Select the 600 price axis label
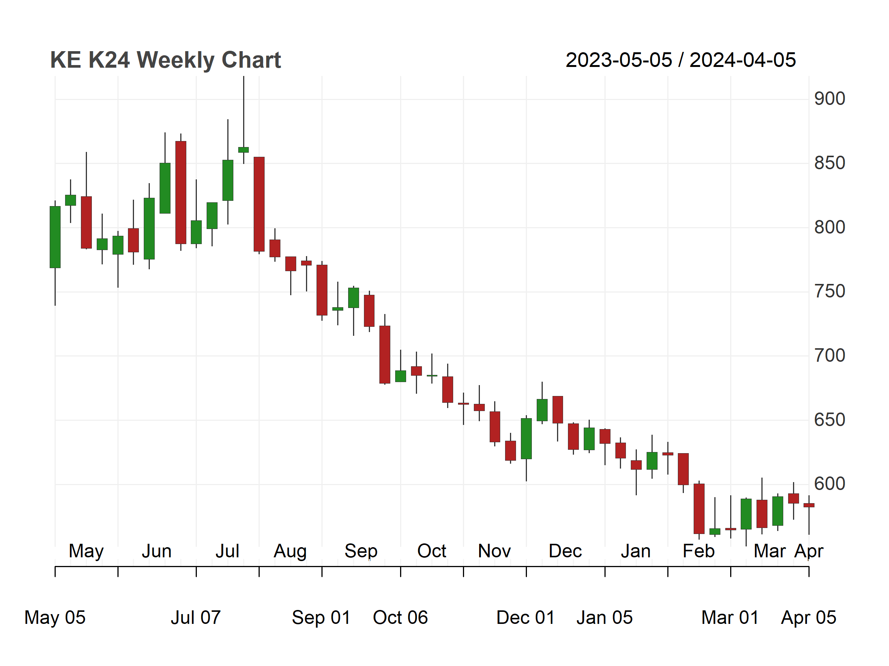The height and width of the screenshot is (666, 889). [830, 484]
